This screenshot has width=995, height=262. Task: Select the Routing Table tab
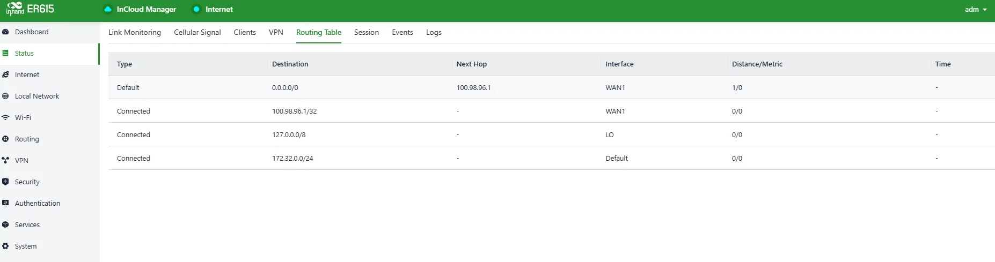tap(319, 32)
